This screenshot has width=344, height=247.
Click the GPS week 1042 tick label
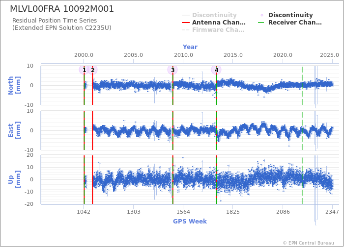click(x=84, y=212)
